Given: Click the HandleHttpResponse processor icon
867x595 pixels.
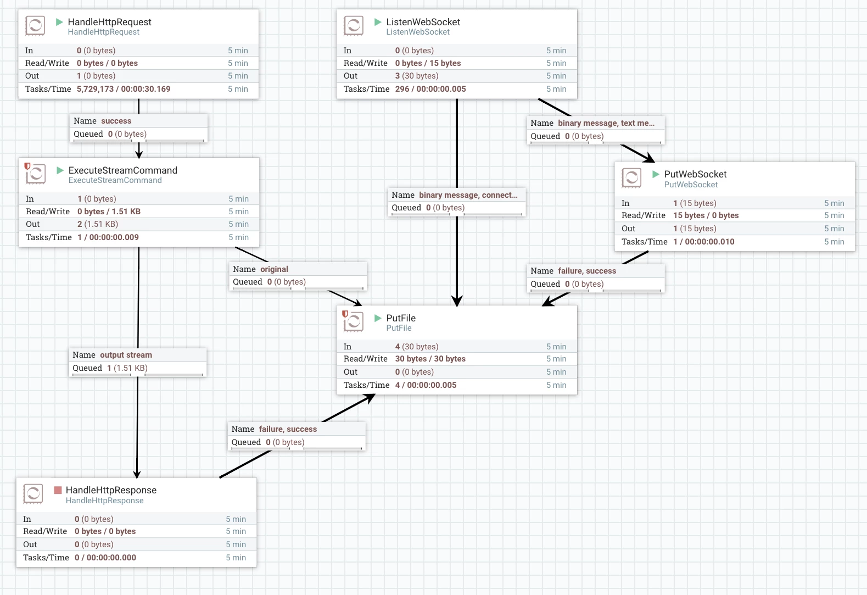Looking at the screenshot, I should (33, 493).
